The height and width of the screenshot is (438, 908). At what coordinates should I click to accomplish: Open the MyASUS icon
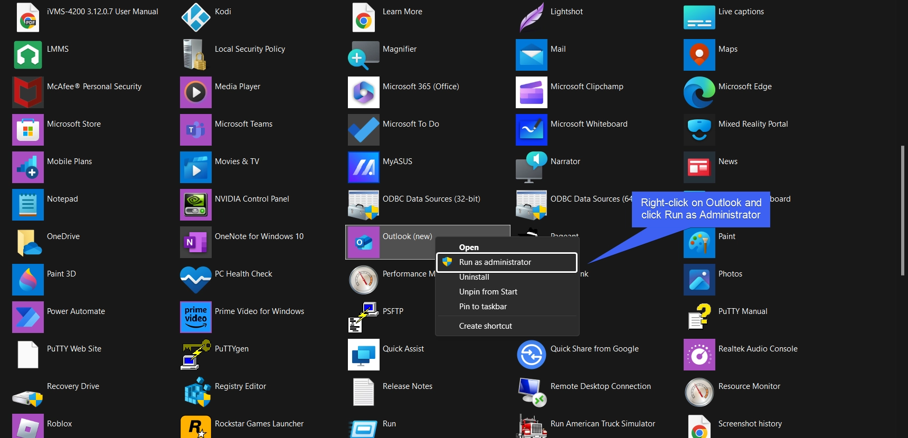point(364,167)
